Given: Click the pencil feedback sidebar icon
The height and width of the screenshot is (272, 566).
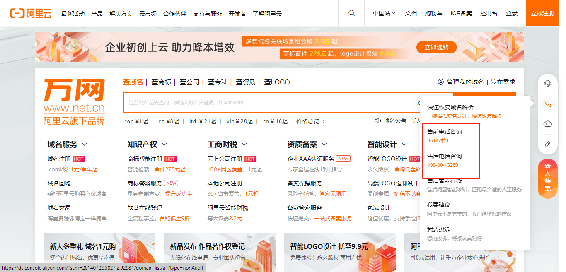Looking at the screenshot, I should [x=547, y=144].
